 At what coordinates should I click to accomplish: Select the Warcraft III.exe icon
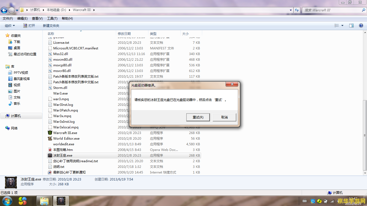point(50,133)
